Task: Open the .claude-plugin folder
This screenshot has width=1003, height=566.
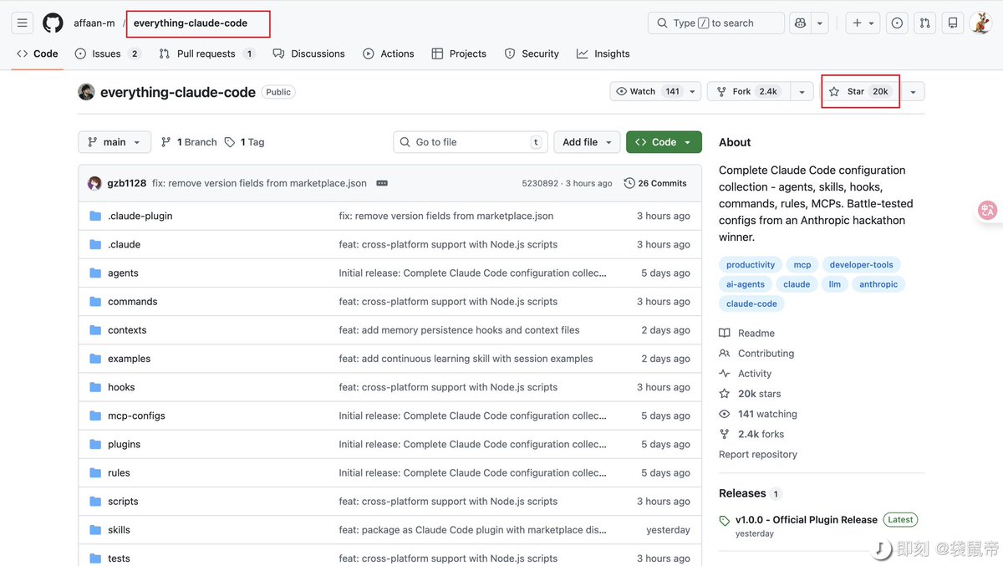Action: [x=140, y=216]
